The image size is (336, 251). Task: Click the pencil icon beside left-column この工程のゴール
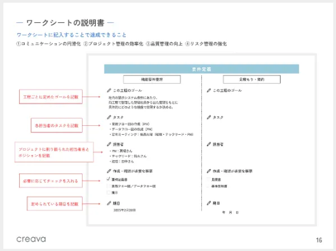pos(109,90)
